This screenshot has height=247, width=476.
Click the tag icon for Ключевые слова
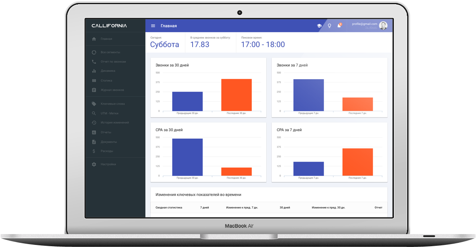pos(94,104)
